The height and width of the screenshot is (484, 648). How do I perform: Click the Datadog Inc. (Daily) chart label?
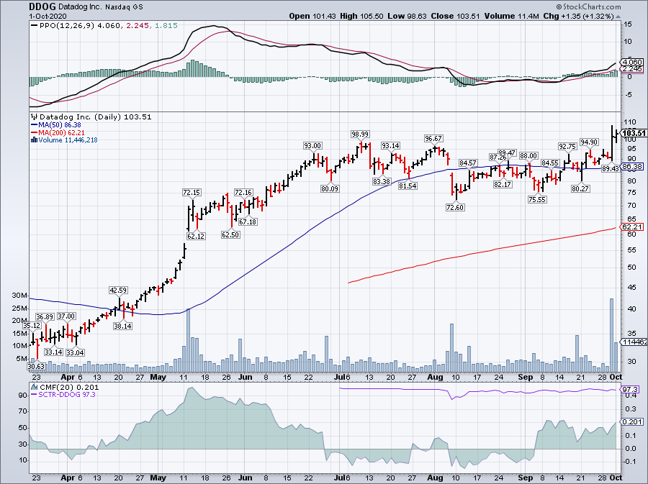tap(80, 117)
